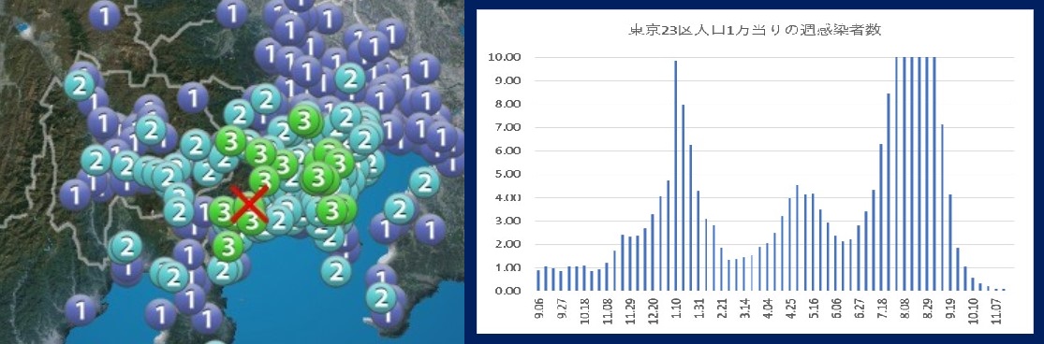Click the 0.00 y-axis label
This screenshot has height=344, width=1044.
509,292
